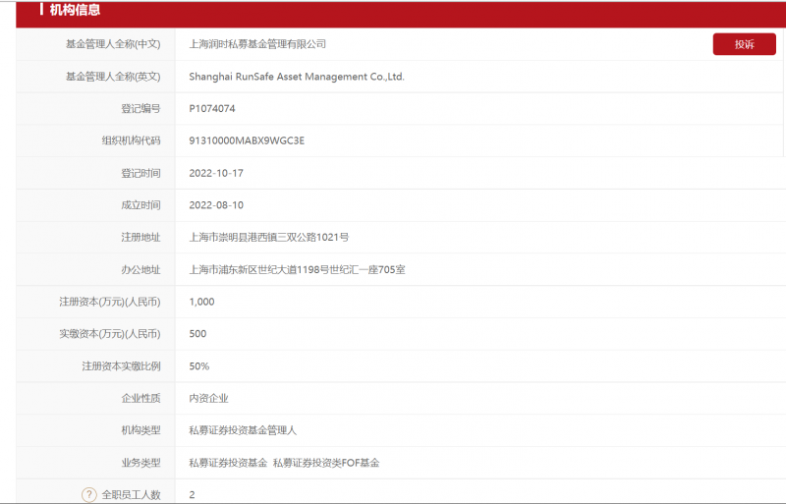Click the 企业性质 label

tap(140, 398)
